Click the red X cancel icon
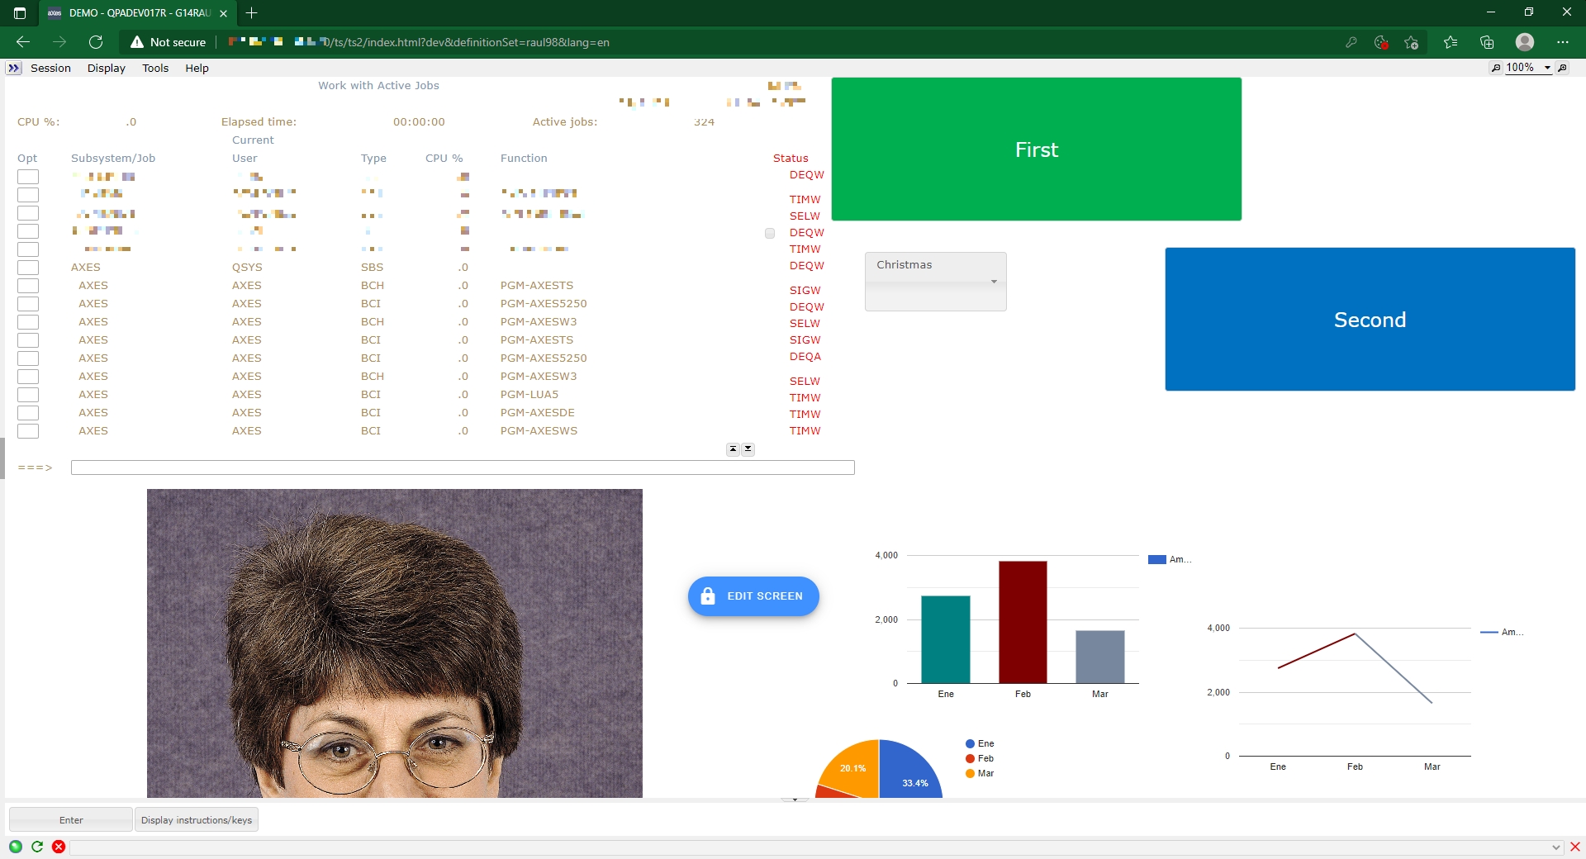The height and width of the screenshot is (859, 1586). 59,847
